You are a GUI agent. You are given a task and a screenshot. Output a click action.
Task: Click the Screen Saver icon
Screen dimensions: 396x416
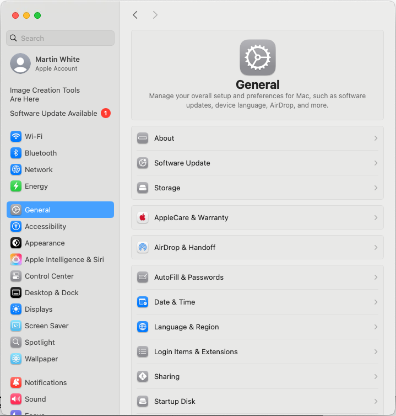[16, 326]
